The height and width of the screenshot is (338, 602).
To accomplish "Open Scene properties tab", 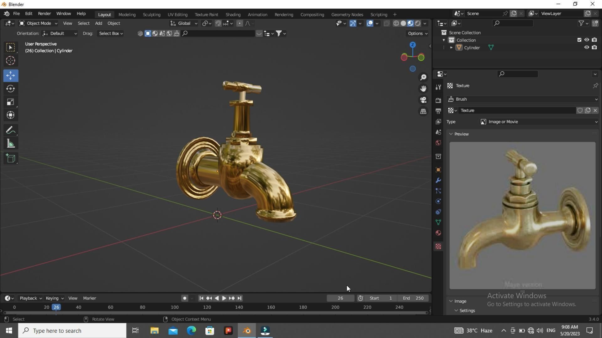I will point(438,132).
